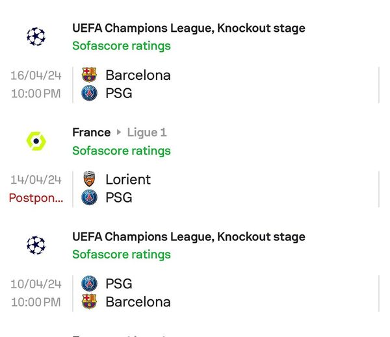Viewport: 390px width, 337px height.
Task: Click Barcelona crest in the 16/04/24 match
Action: click(89, 75)
